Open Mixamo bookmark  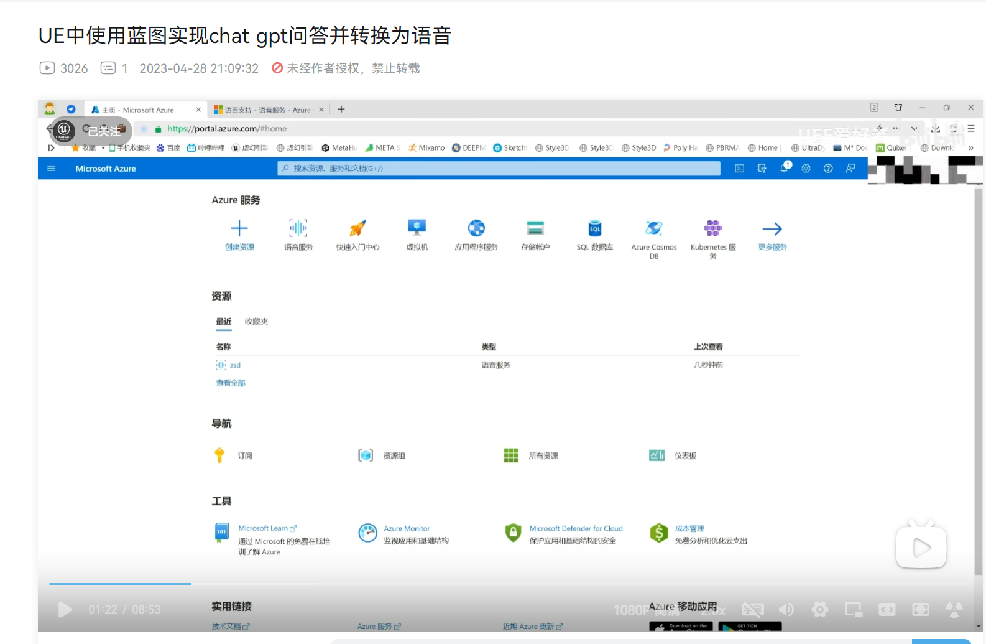426,148
